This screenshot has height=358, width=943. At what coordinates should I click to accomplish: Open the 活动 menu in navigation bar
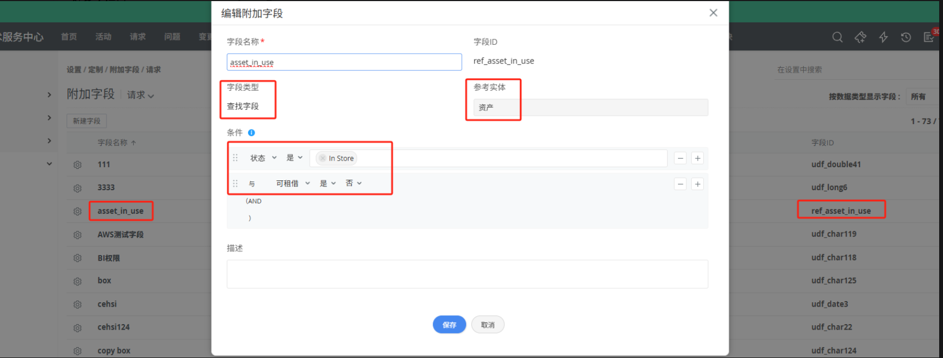coord(103,37)
